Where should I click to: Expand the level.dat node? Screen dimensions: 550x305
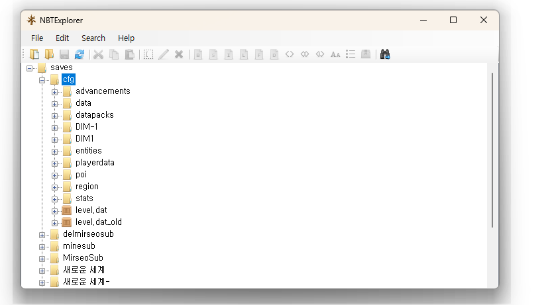(x=55, y=211)
